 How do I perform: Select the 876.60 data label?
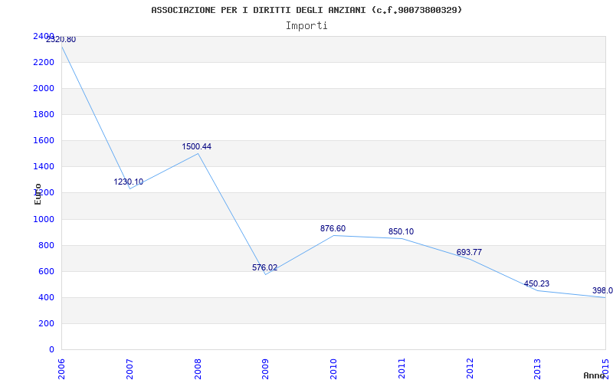tap(333, 228)
